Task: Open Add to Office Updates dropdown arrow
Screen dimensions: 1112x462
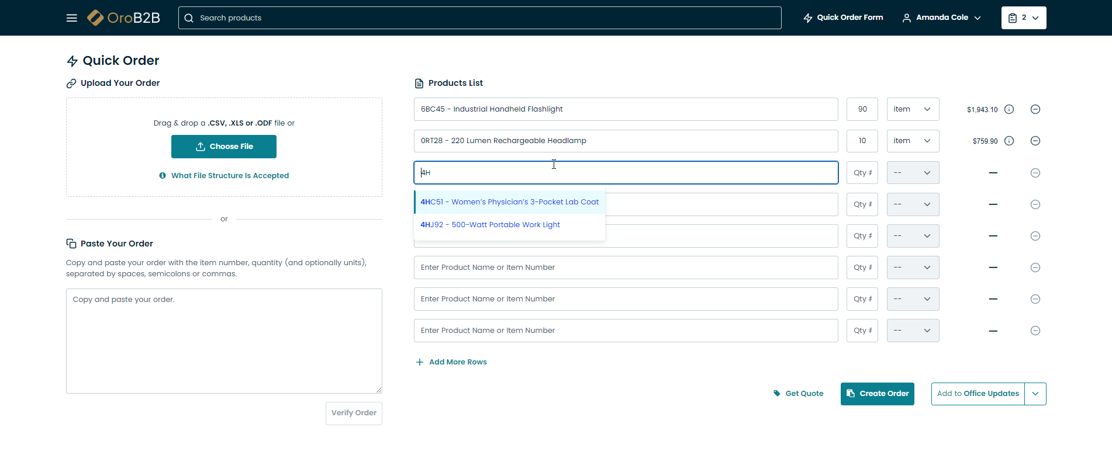Action: click(x=1035, y=394)
